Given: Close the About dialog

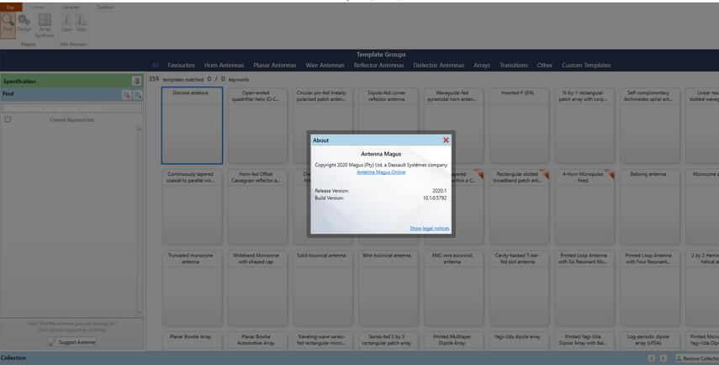Looking at the screenshot, I should [446, 140].
